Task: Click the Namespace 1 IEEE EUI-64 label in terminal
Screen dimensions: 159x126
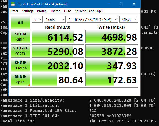Action: tap(30, 116)
